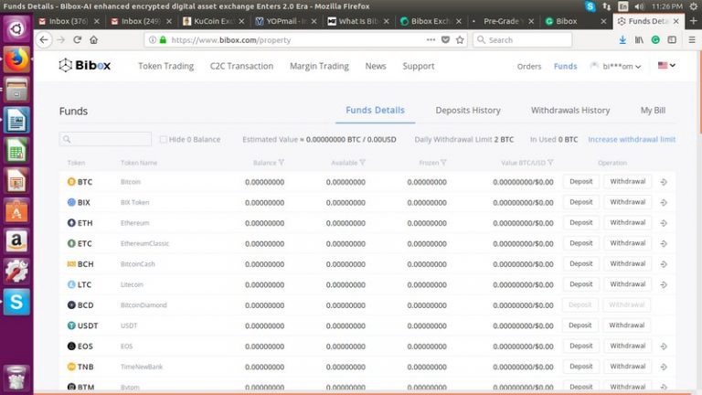Screen dimensions: 702x395
Task: Open the Margin Trading menu item
Action: pyautogui.click(x=319, y=66)
